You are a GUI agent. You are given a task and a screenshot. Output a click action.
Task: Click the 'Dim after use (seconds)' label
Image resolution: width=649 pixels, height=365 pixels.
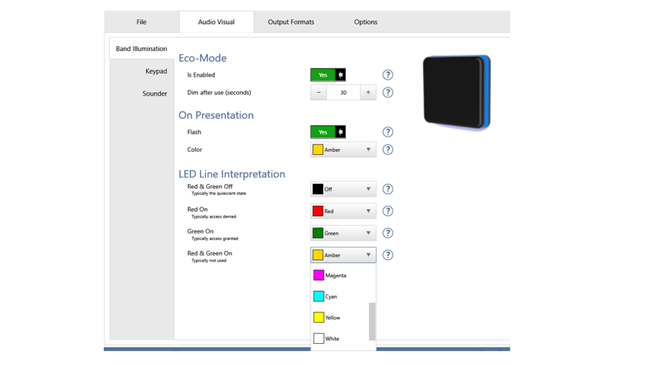point(219,93)
